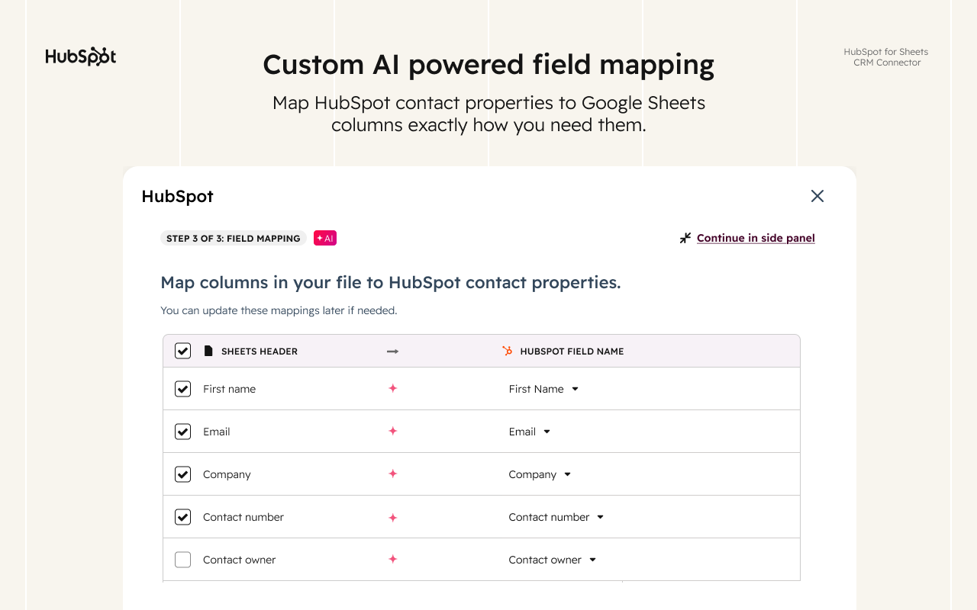977x610 pixels.
Task: Enable the Contact owner checkbox
Action: 182,559
